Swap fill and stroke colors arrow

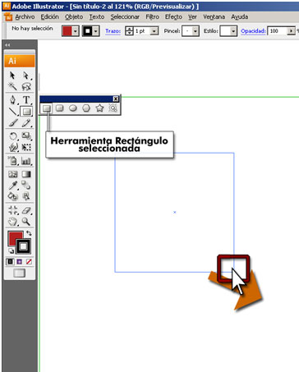(29, 233)
